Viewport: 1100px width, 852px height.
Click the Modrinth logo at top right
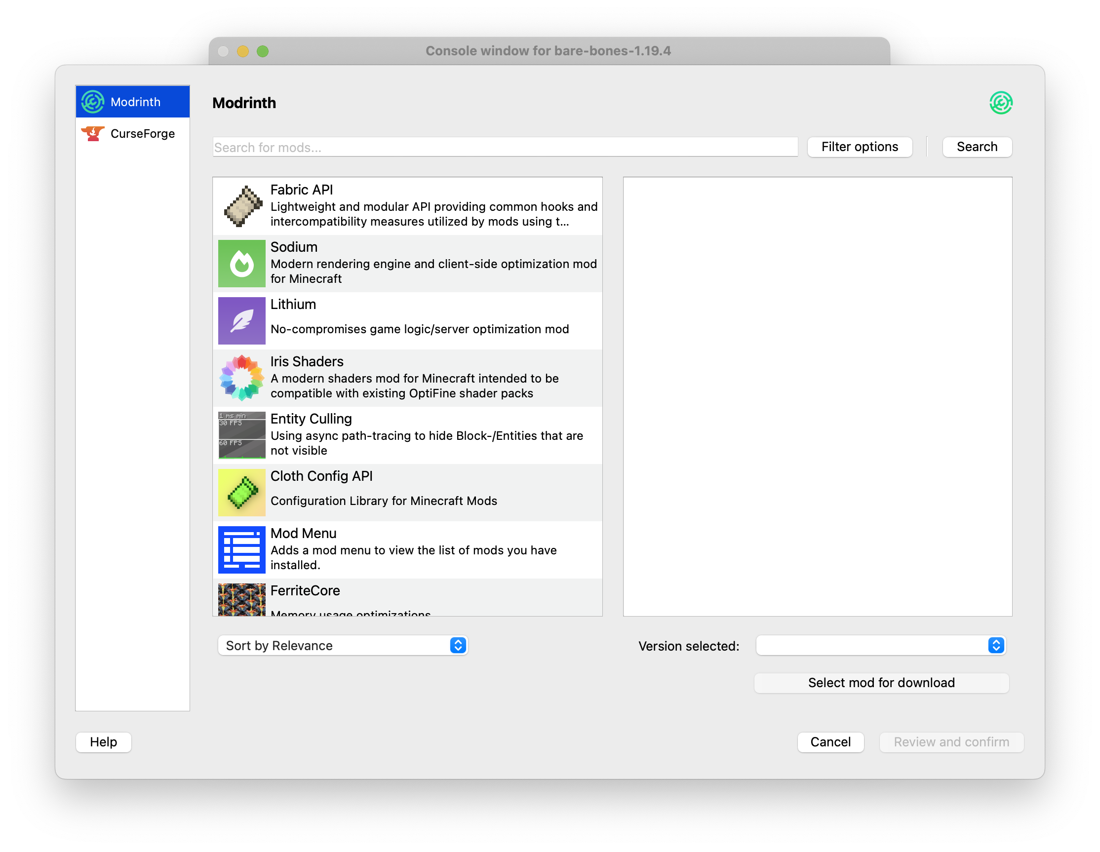coord(1000,103)
